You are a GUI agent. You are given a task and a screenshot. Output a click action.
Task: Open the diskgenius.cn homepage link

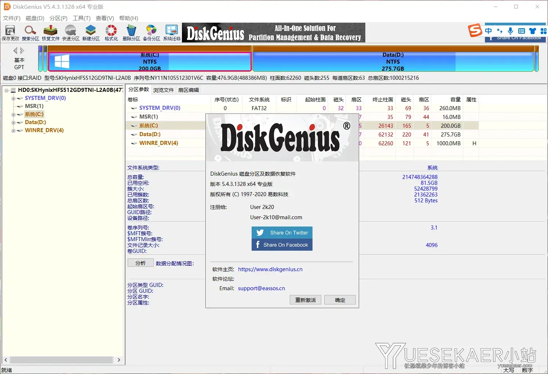pos(270,269)
